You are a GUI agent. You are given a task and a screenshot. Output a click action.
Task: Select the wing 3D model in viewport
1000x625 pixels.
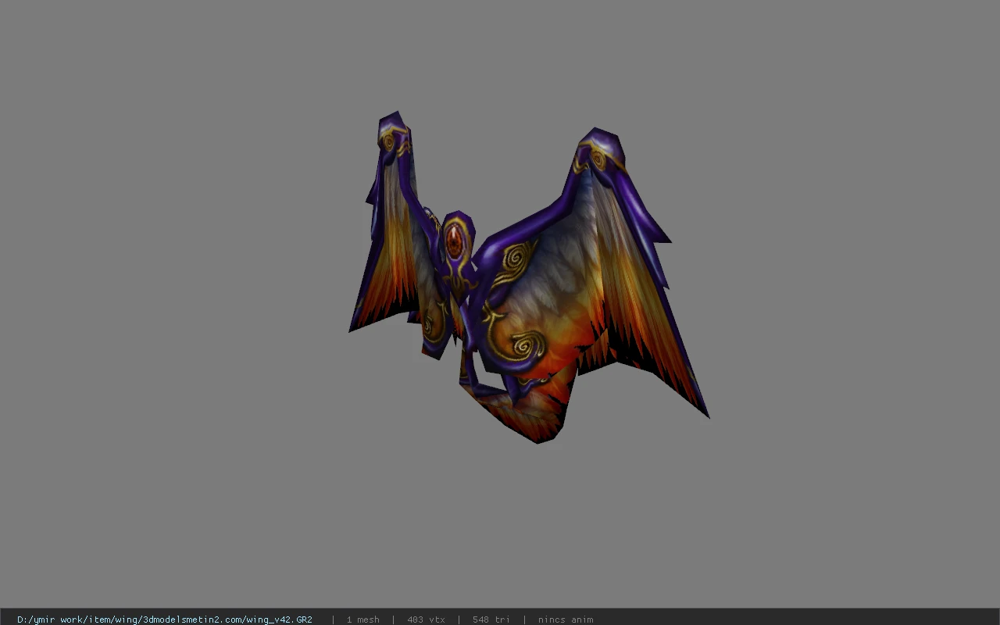click(529, 277)
